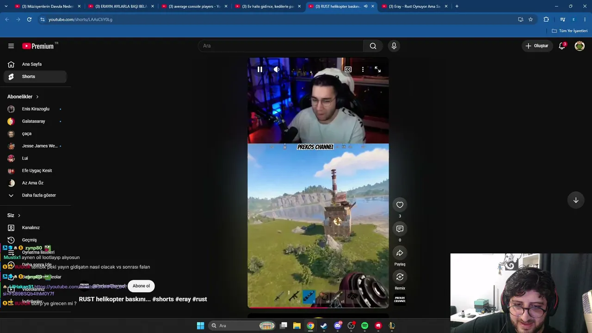Mute the Shorts video volume
The width and height of the screenshot is (592, 333).
tap(276, 69)
